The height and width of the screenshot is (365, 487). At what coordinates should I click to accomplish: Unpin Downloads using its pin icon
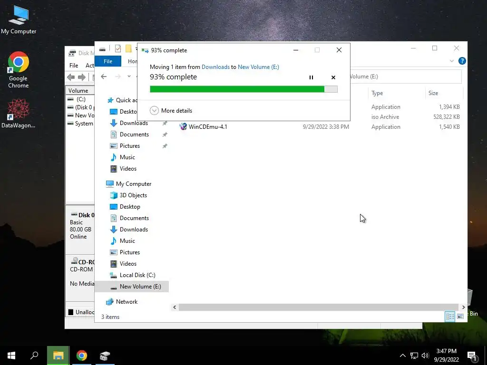[165, 123]
